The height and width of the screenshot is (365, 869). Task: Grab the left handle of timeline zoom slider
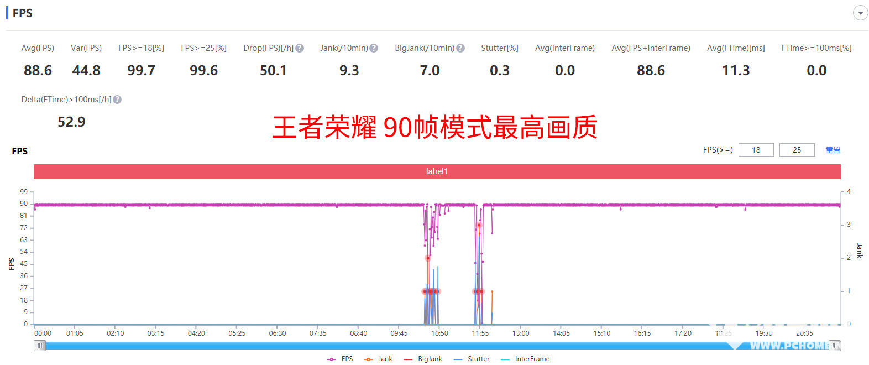(40, 346)
